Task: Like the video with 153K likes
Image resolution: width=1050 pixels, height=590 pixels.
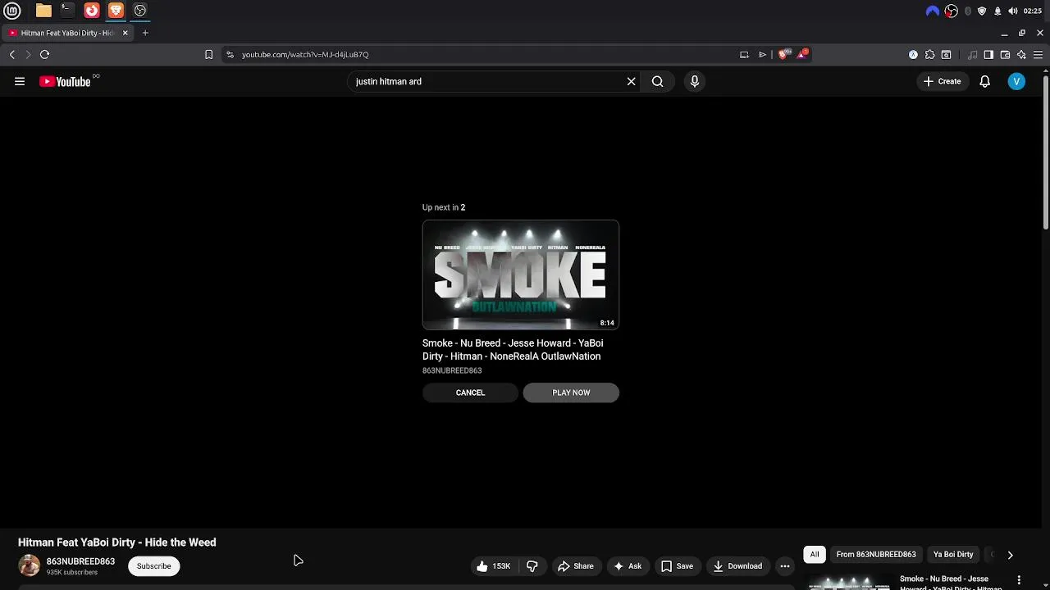Action: [493, 566]
